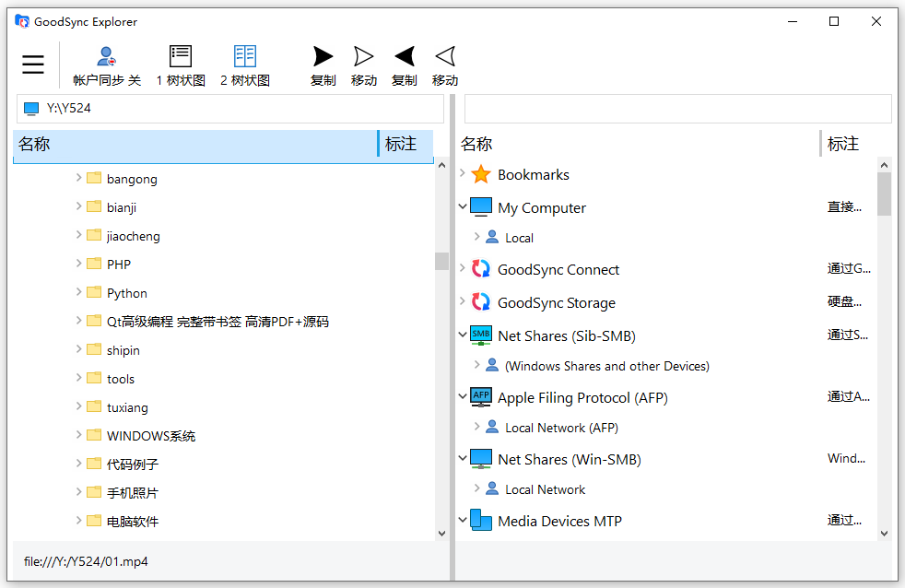Viewport: 905px width, 588px height.
Task: Click right pane scrollbar down arrow
Action: 884,534
